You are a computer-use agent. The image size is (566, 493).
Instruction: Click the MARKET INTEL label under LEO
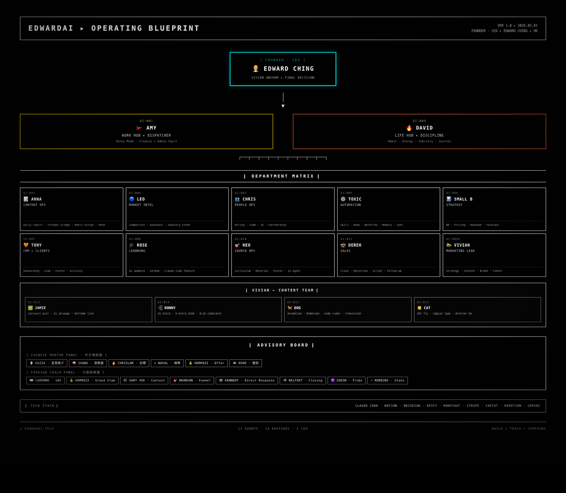click(141, 205)
